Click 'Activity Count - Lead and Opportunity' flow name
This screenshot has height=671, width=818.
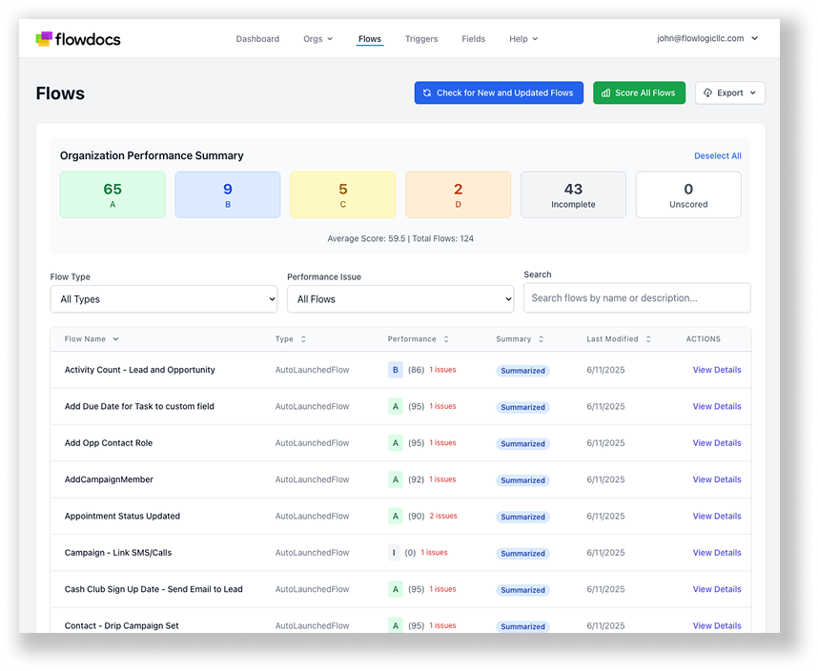[x=140, y=370]
